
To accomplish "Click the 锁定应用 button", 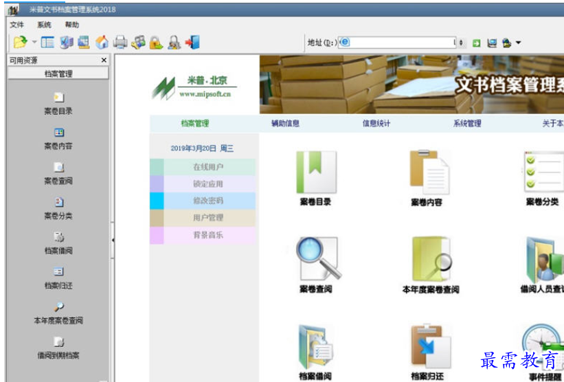I will 203,184.
